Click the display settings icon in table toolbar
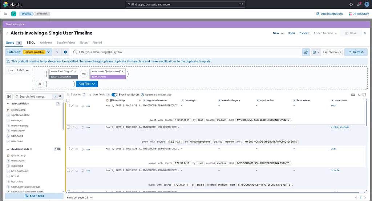This screenshot has width=372, height=201. [x=359, y=95]
